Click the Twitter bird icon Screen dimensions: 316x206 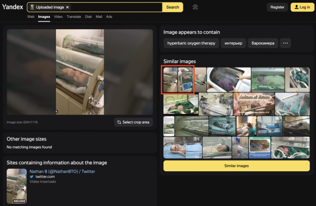pyautogui.click(x=32, y=177)
